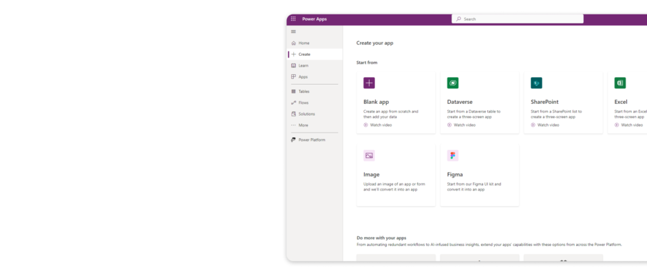Click the More ellipsis icon
Image resolution: width=647 pixels, height=275 pixels.
tap(293, 125)
